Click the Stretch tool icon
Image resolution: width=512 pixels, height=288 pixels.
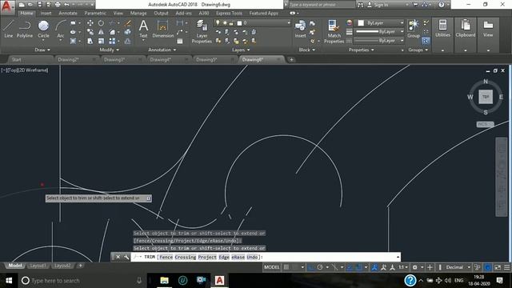point(90,41)
